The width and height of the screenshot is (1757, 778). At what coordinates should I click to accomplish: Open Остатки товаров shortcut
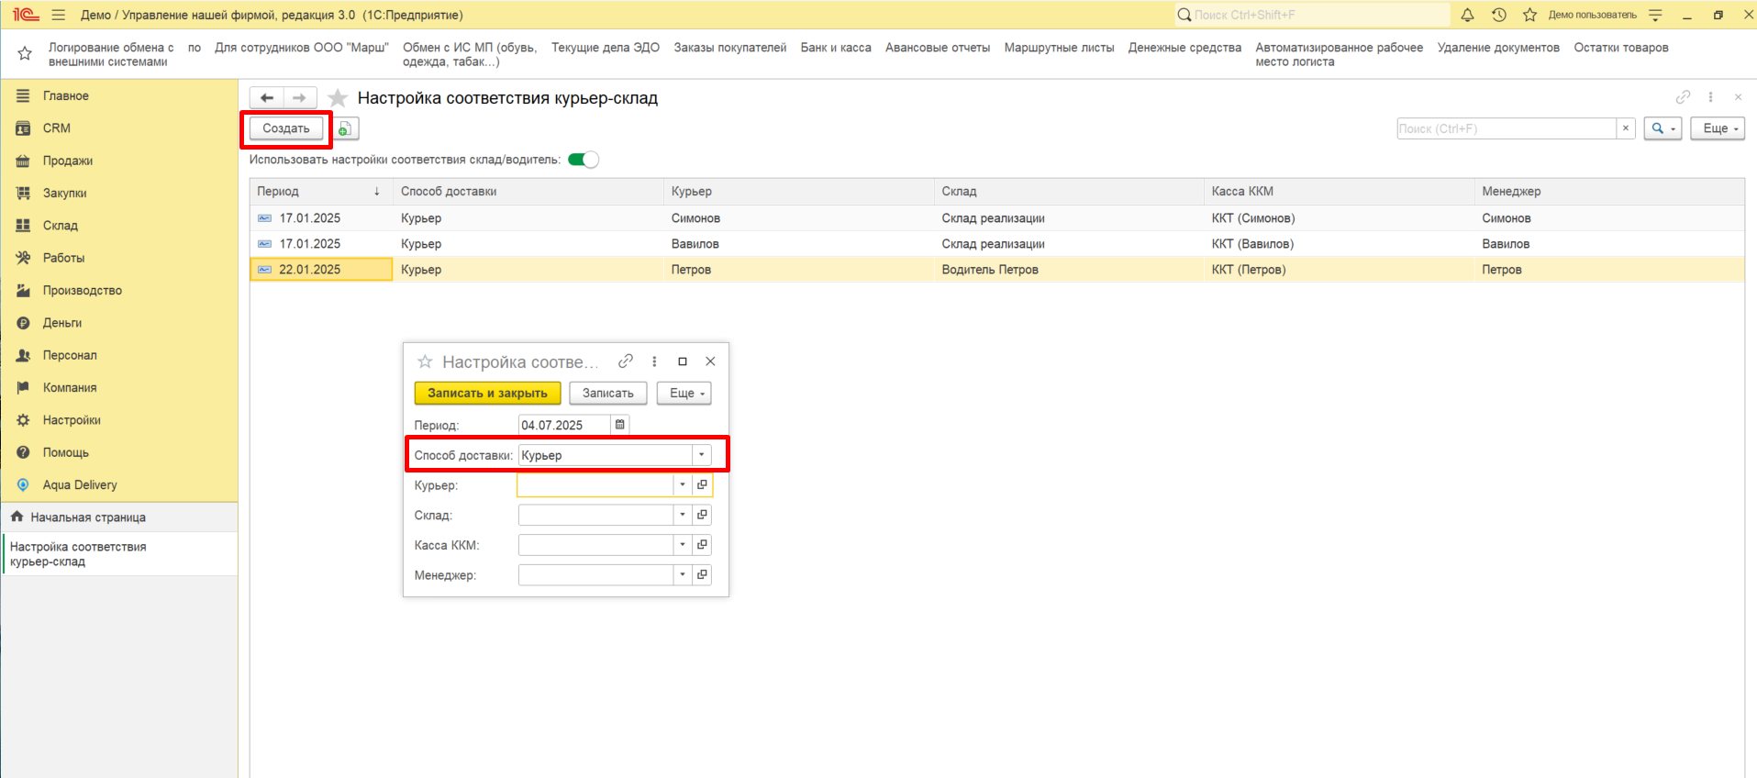tap(1621, 48)
